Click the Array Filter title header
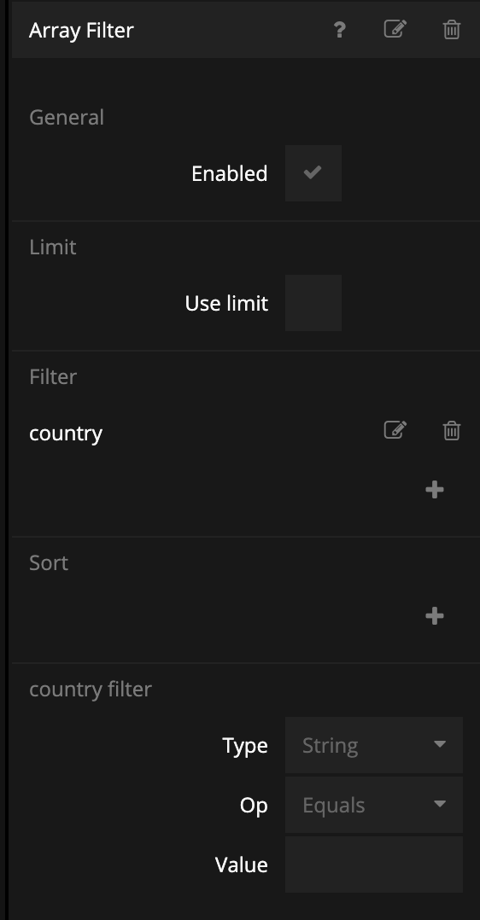 (x=81, y=31)
